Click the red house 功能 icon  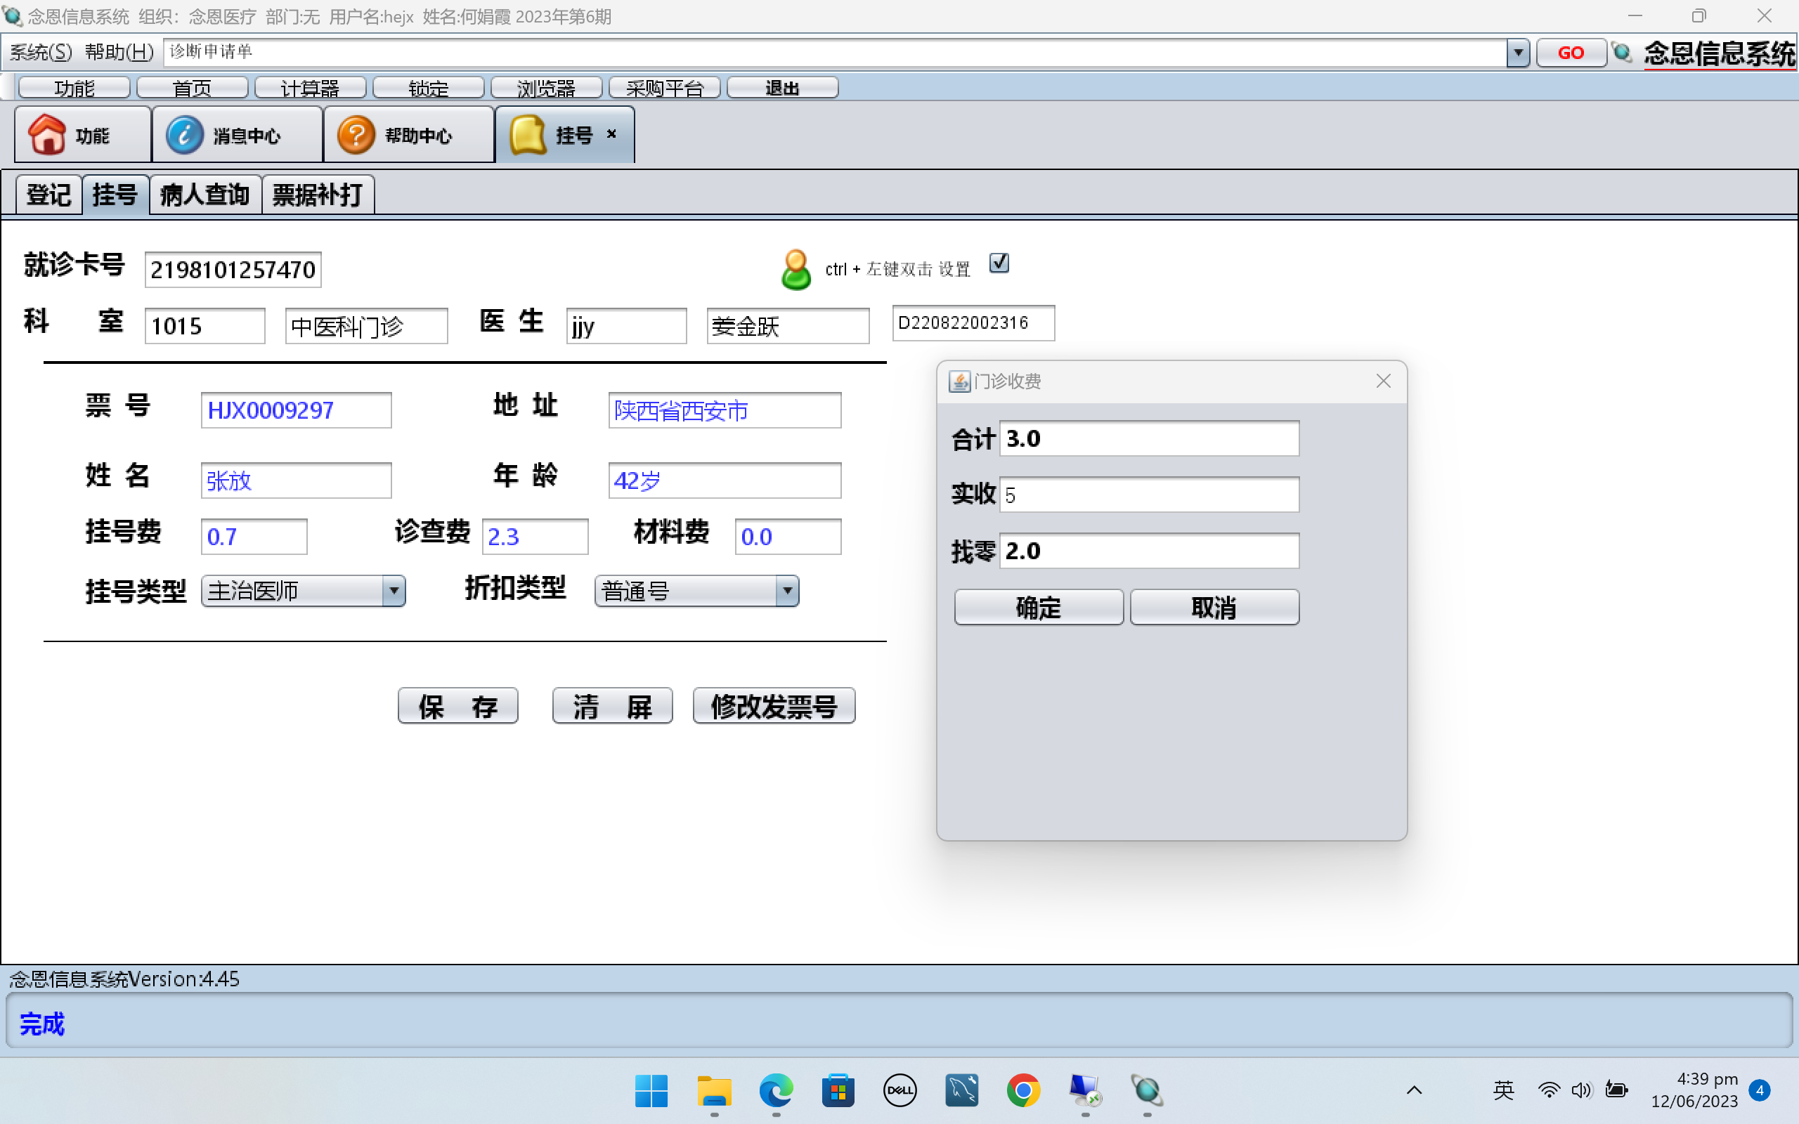coord(48,135)
